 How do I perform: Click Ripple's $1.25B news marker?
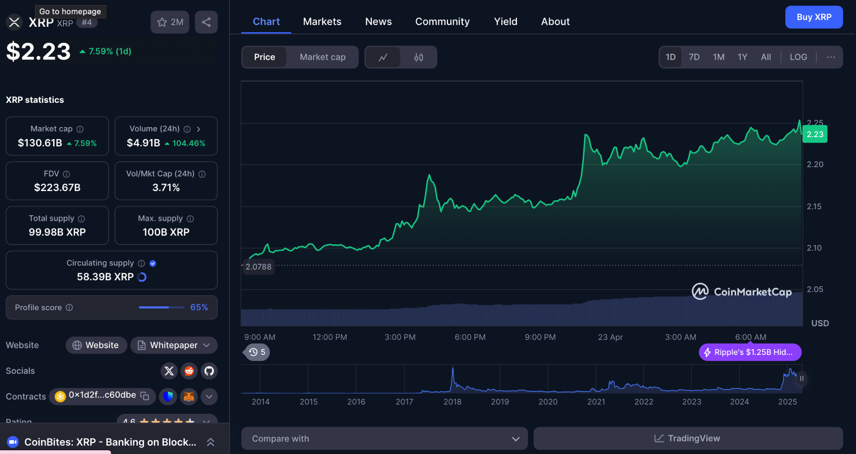(x=750, y=352)
